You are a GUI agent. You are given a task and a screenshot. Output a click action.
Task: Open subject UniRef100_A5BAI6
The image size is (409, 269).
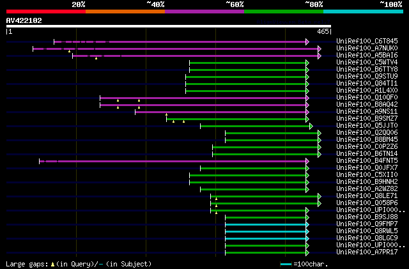point(367,56)
